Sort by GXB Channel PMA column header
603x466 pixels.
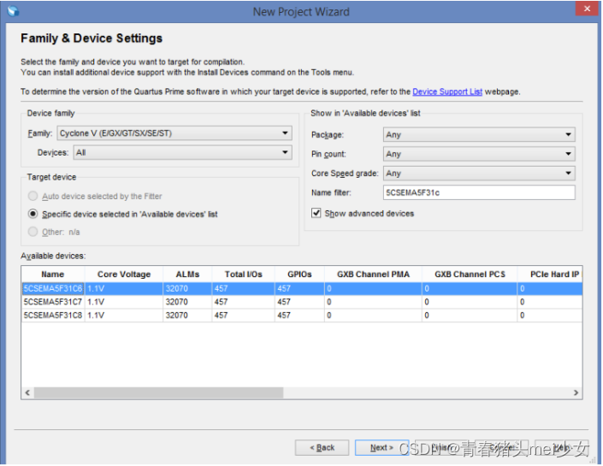pos(374,274)
